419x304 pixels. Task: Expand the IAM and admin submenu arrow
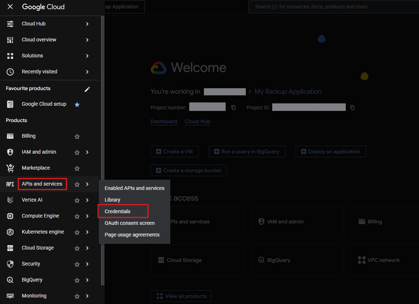pos(87,152)
